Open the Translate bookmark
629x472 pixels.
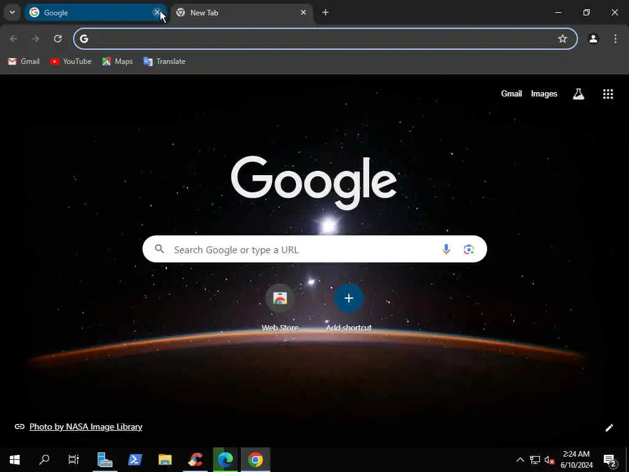(x=164, y=61)
